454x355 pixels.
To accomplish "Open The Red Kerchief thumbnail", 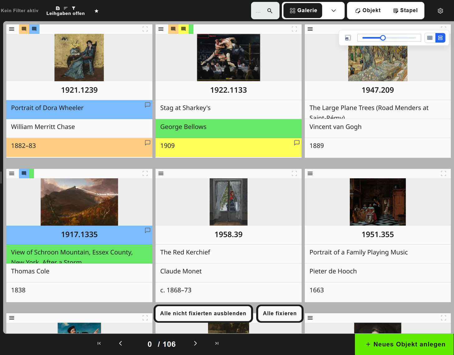I will [x=229, y=202].
